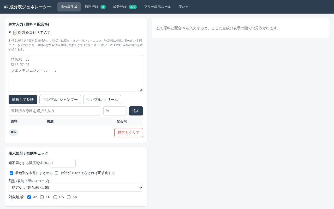Click the 配合 % column header

122,121
